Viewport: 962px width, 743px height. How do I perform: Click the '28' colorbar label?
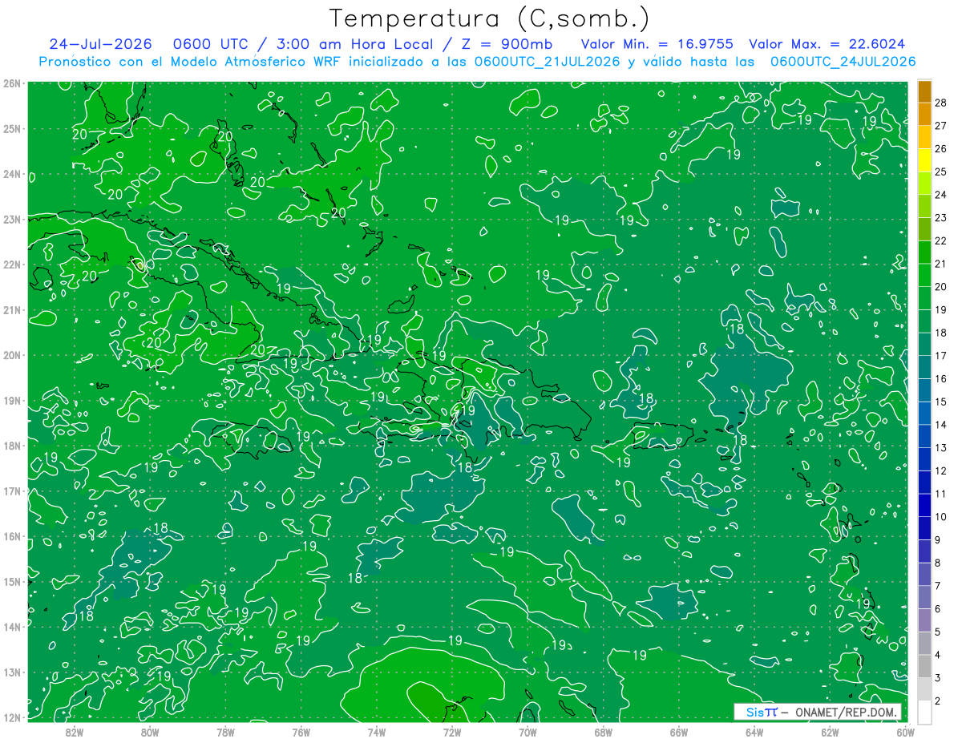coord(941,103)
